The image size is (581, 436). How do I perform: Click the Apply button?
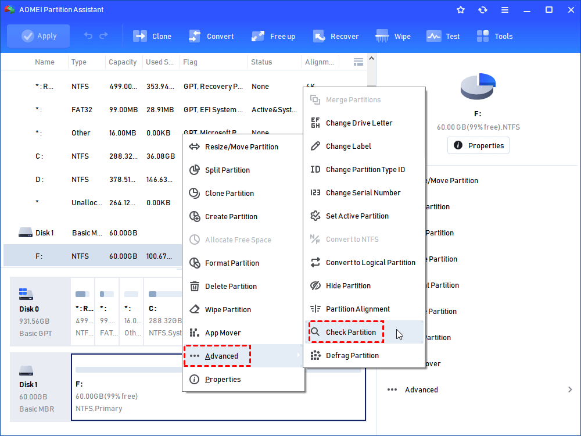pyautogui.click(x=38, y=35)
